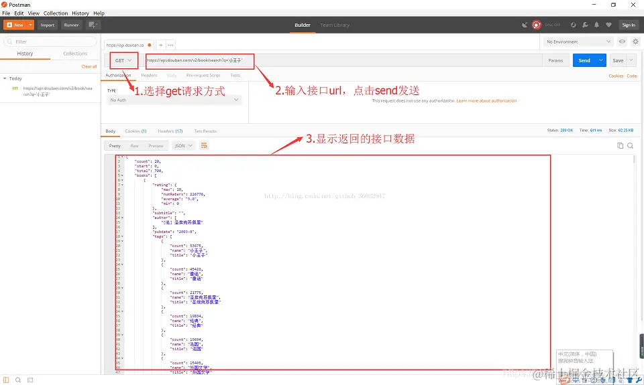
Task: Open the Help menu
Action: point(99,13)
